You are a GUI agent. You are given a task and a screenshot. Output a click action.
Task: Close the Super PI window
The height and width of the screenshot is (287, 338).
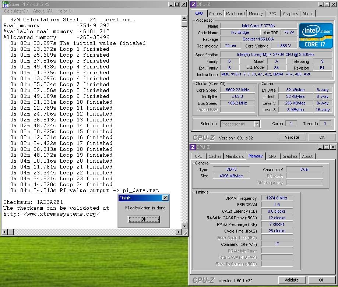point(184,4)
